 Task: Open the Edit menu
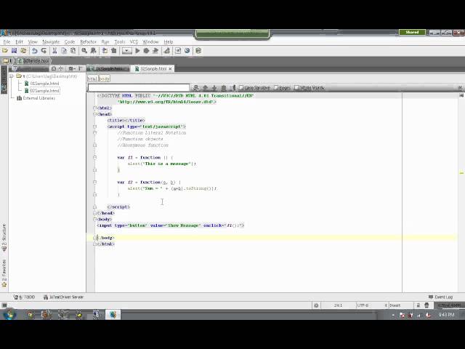(20, 42)
